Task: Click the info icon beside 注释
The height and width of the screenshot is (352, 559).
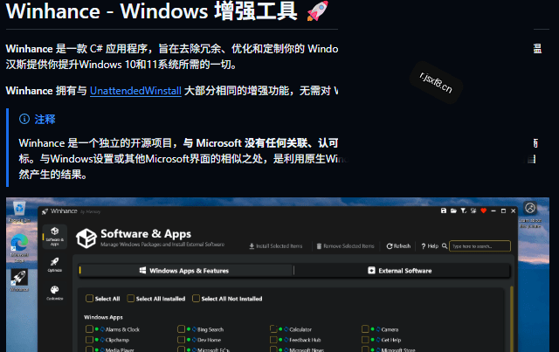Action: pyautogui.click(x=24, y=119)
